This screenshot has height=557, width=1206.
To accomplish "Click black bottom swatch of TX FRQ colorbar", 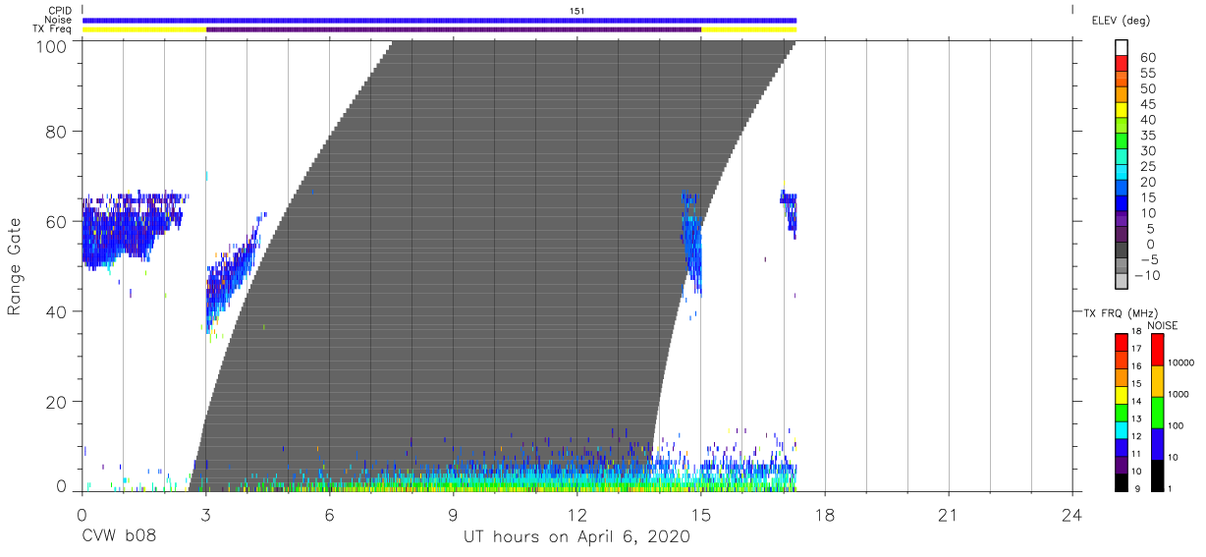I will point(1123,481).
